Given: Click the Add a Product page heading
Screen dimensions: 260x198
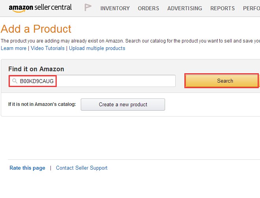Looking at the screenshot, I should point(36,29).
